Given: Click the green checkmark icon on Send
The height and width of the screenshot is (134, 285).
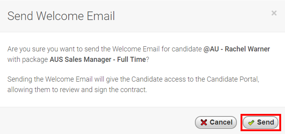Looking at the screenshot, I should point(251,123).
